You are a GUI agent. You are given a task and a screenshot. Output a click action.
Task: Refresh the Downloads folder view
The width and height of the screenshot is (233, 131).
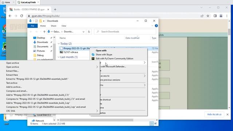tap(89, 32)
